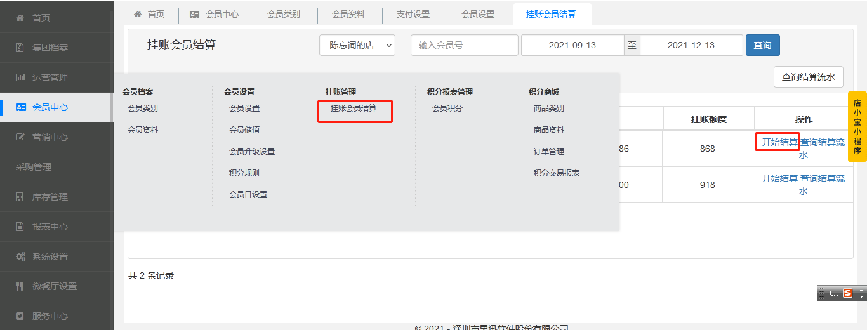Switch to the 会员资料 tab
This screenshot has height=330, width=867.
(x=348, y=14)
